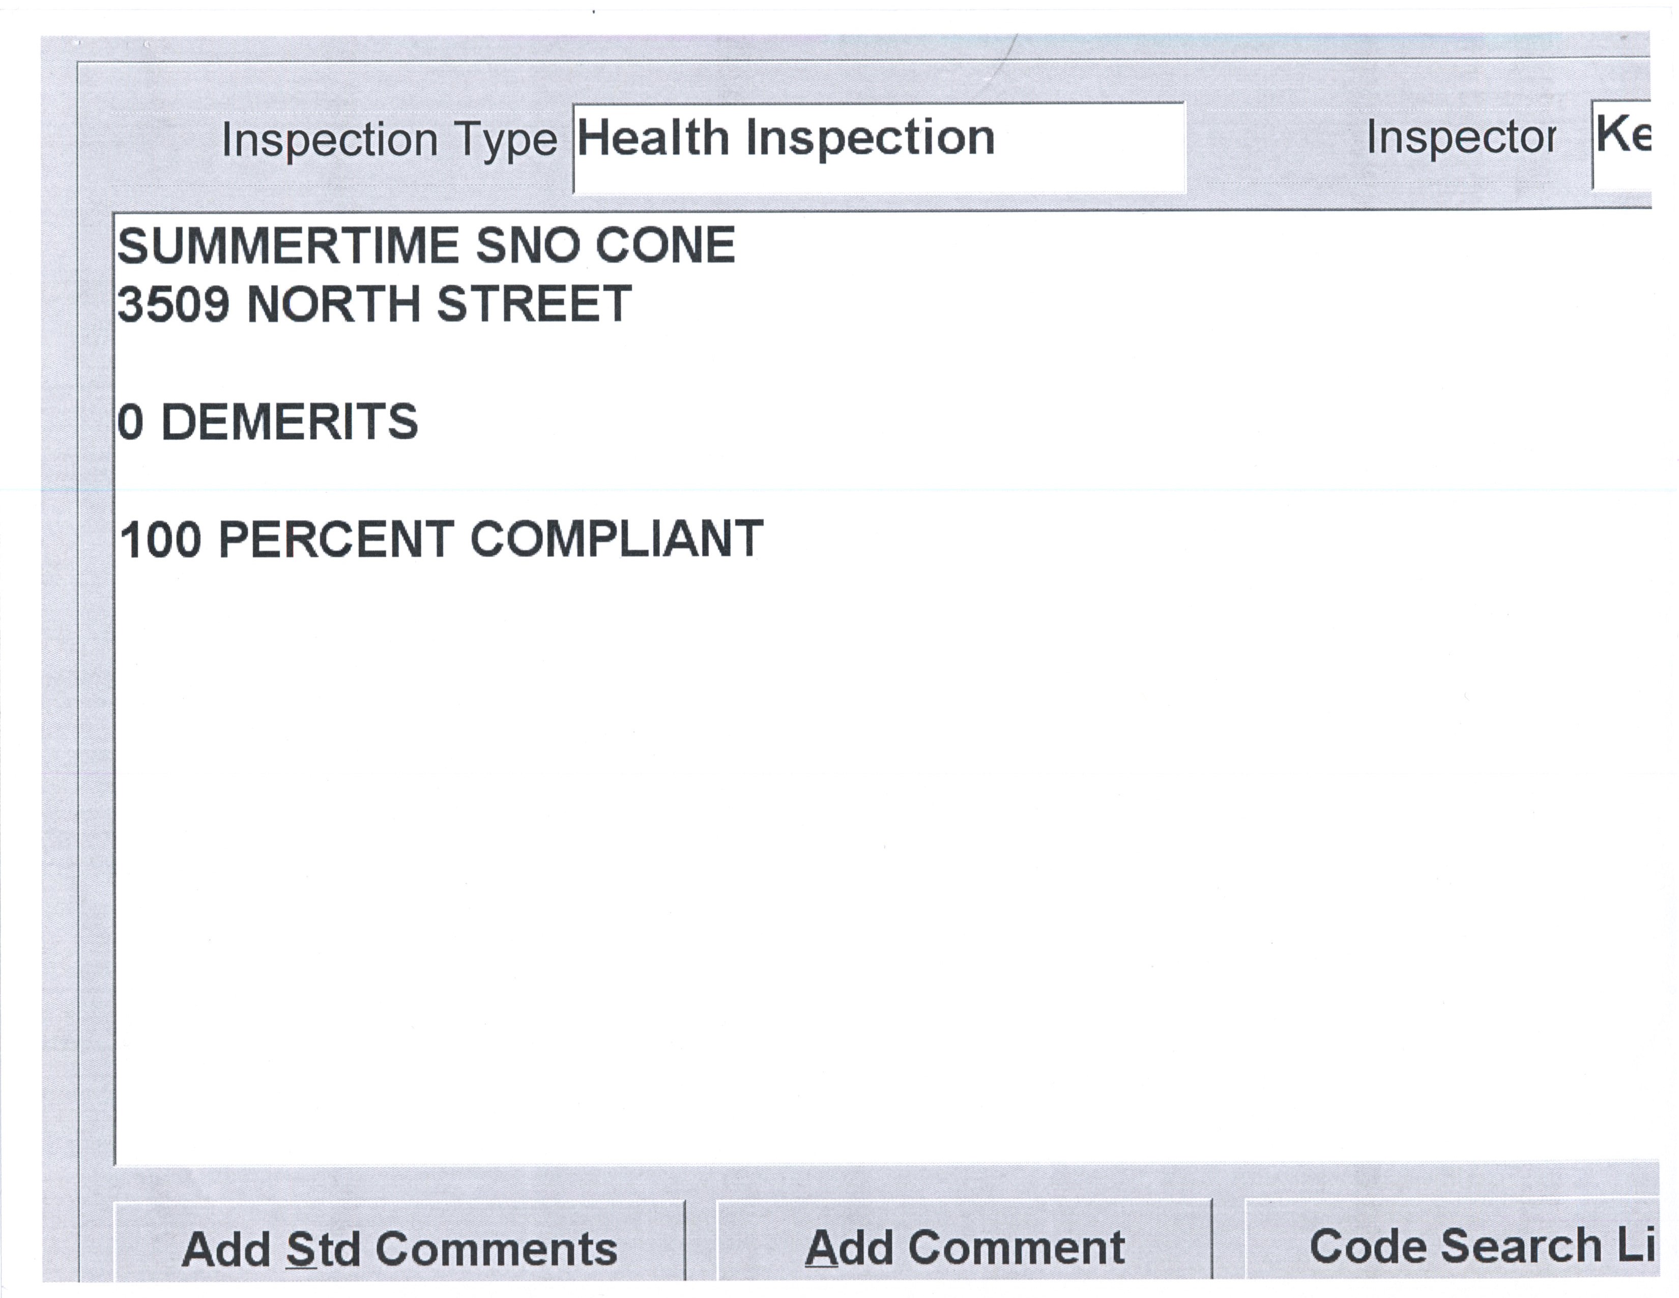The width and height of the screenshot is (1679, 1298).
Task: Click the SUMMERTIME SNO CONE text line
Action: (x=427, y=246)
